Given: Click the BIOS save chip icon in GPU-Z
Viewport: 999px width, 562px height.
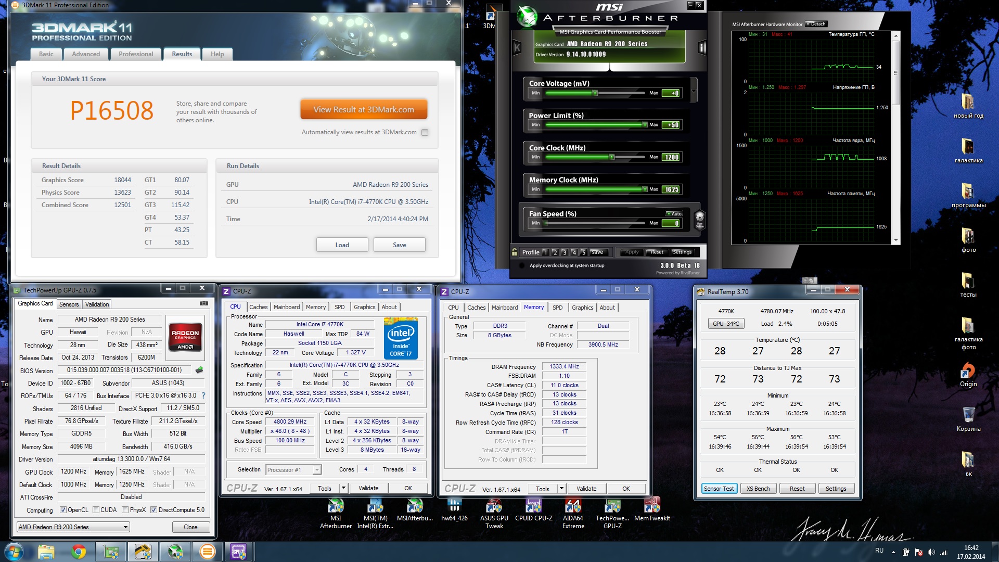Looking at the screenshot, I should 199,370.
